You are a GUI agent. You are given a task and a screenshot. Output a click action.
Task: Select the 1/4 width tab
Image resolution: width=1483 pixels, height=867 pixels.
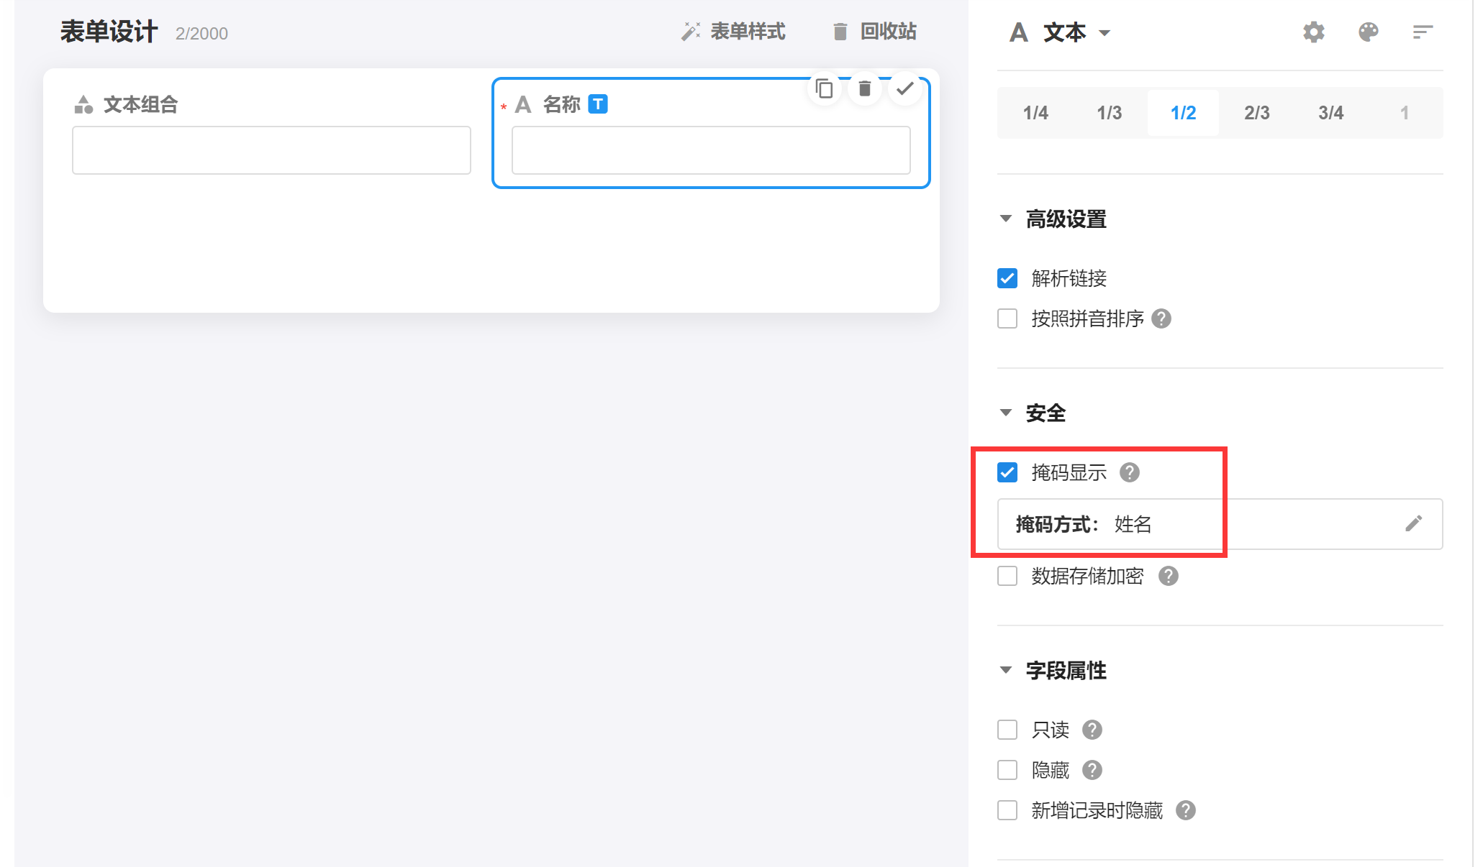[x=1035, y=113]
